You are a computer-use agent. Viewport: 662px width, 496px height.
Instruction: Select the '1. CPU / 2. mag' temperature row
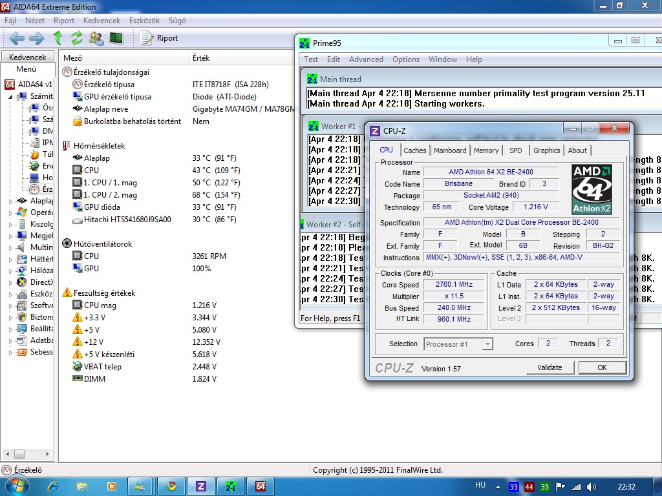[x=156, y=195]
